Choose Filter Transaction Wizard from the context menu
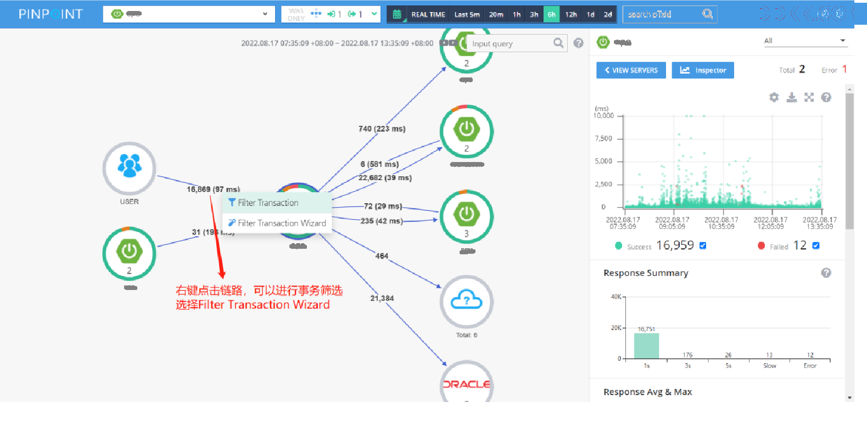The image size is (867, 435). click(x=277, y=223)
